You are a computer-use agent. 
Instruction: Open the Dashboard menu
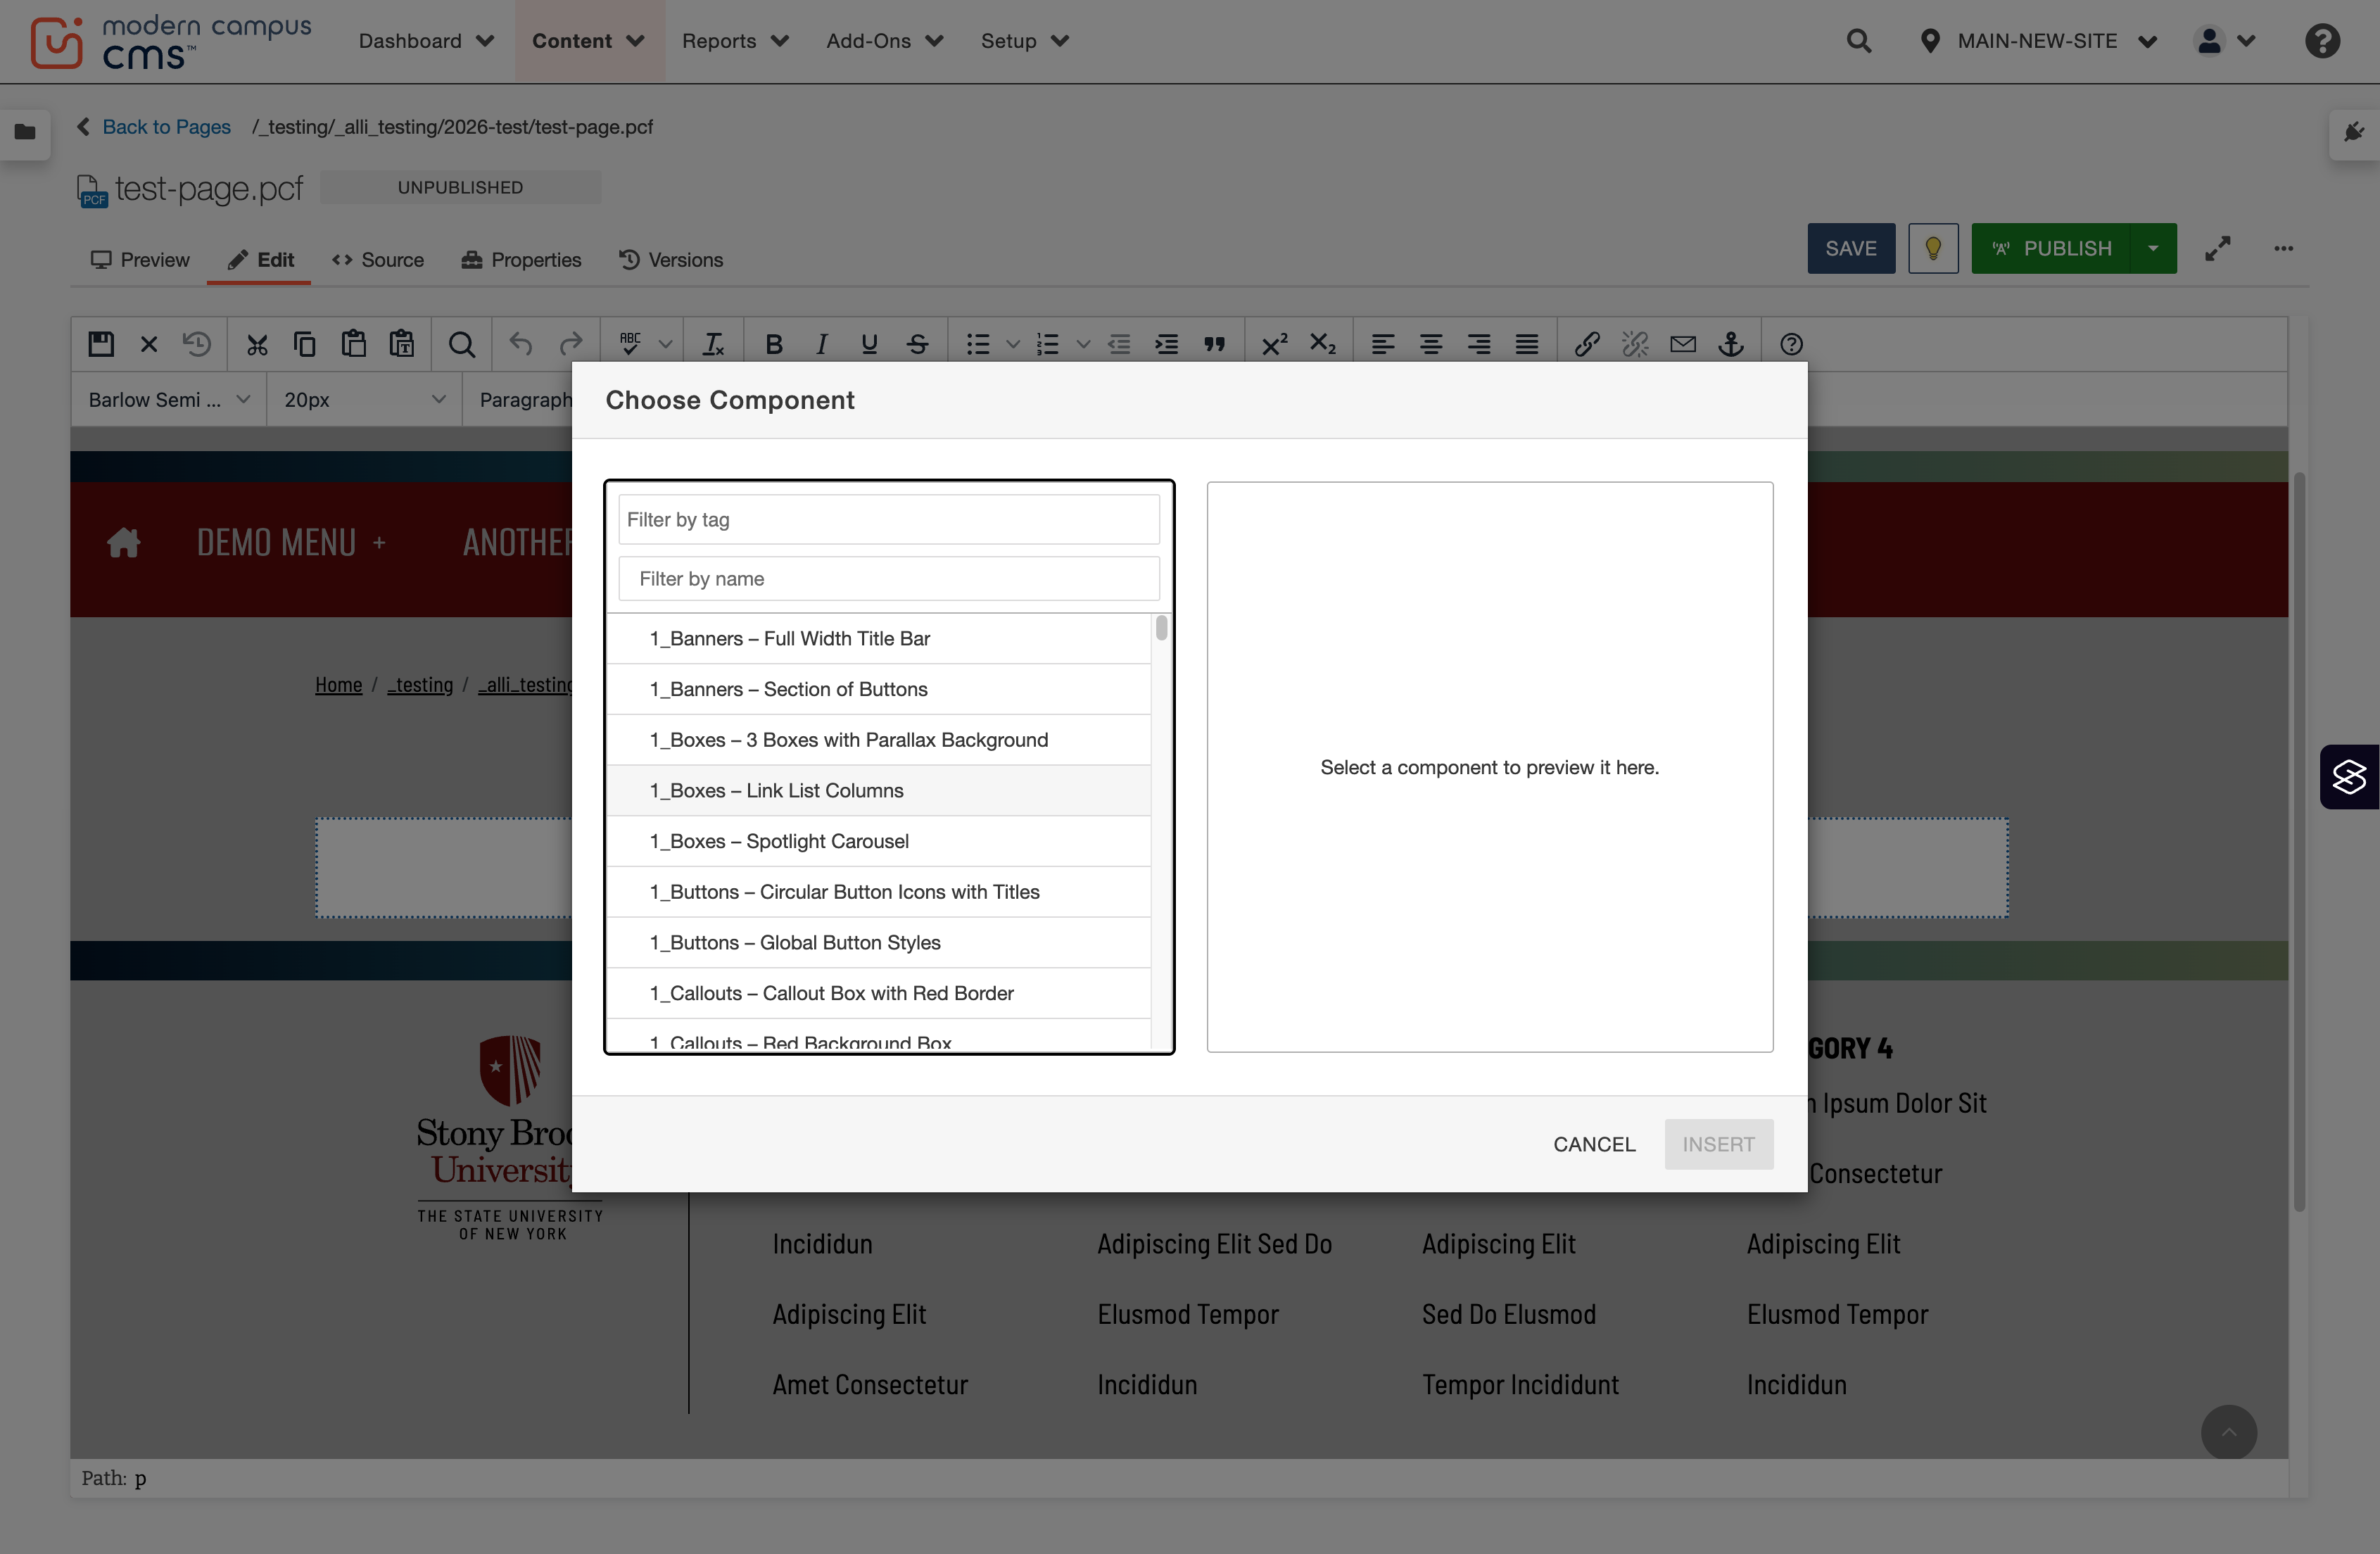426,41
